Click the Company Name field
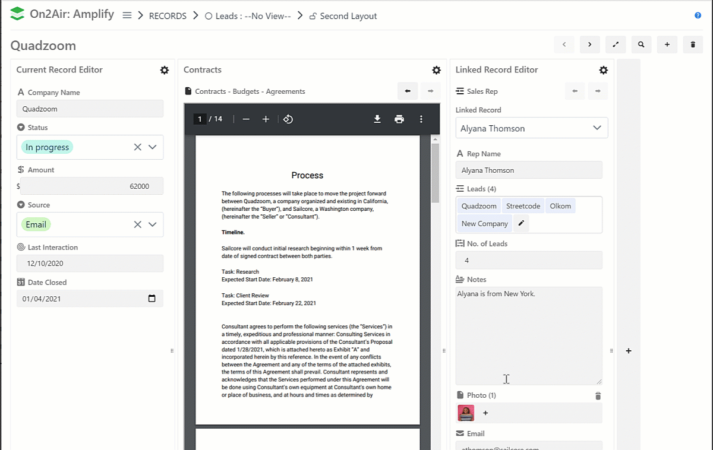 point(90,109)
